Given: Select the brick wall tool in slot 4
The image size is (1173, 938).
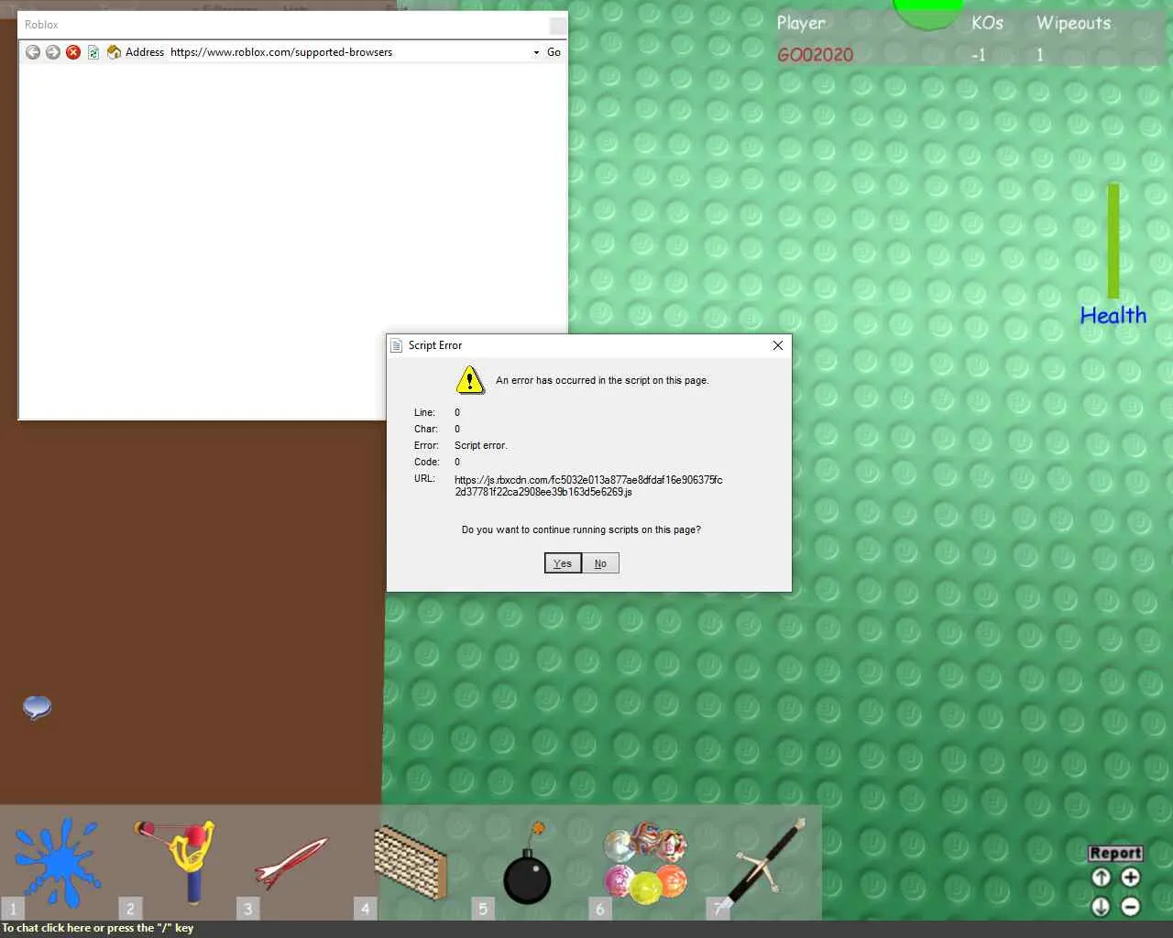Looking at the screenshot, I should click(x=411, y=861).
